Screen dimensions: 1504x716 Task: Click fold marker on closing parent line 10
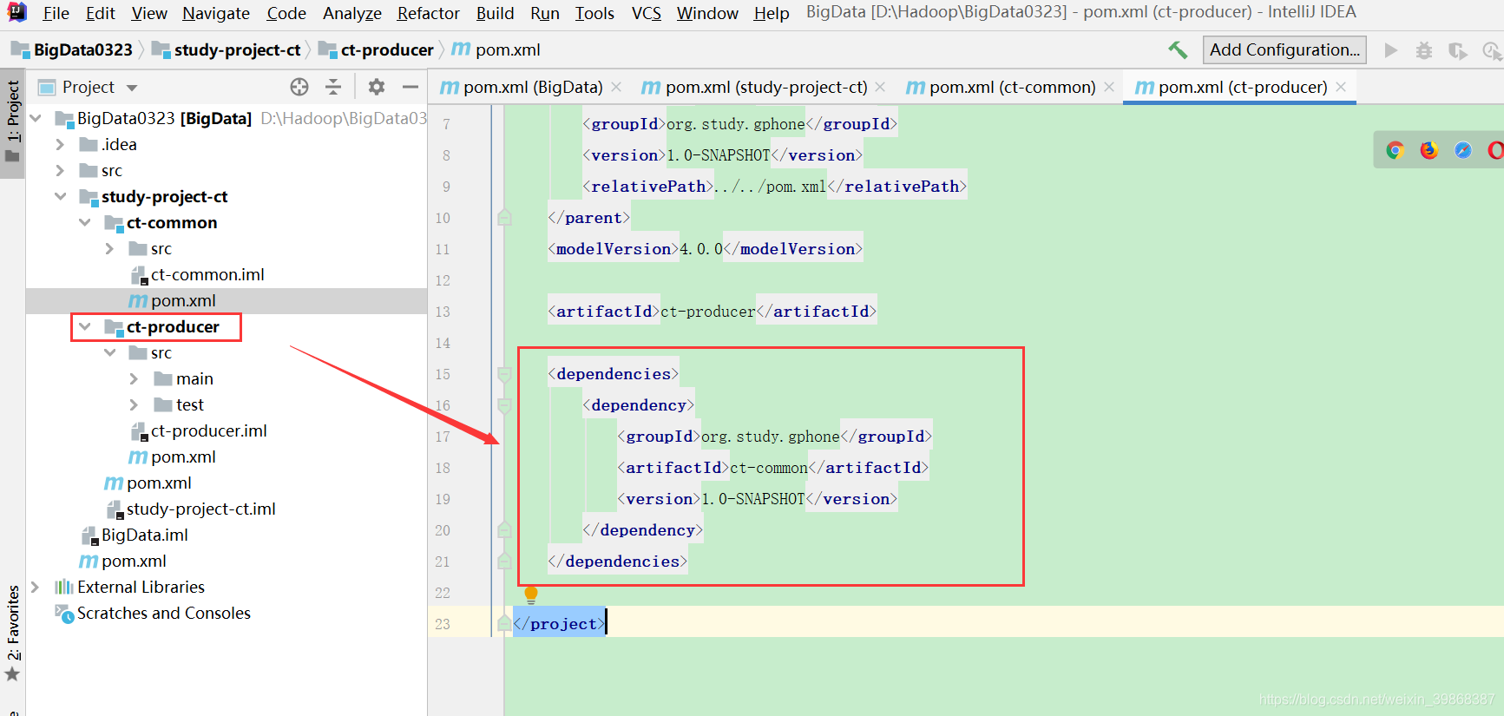(504, 217)
